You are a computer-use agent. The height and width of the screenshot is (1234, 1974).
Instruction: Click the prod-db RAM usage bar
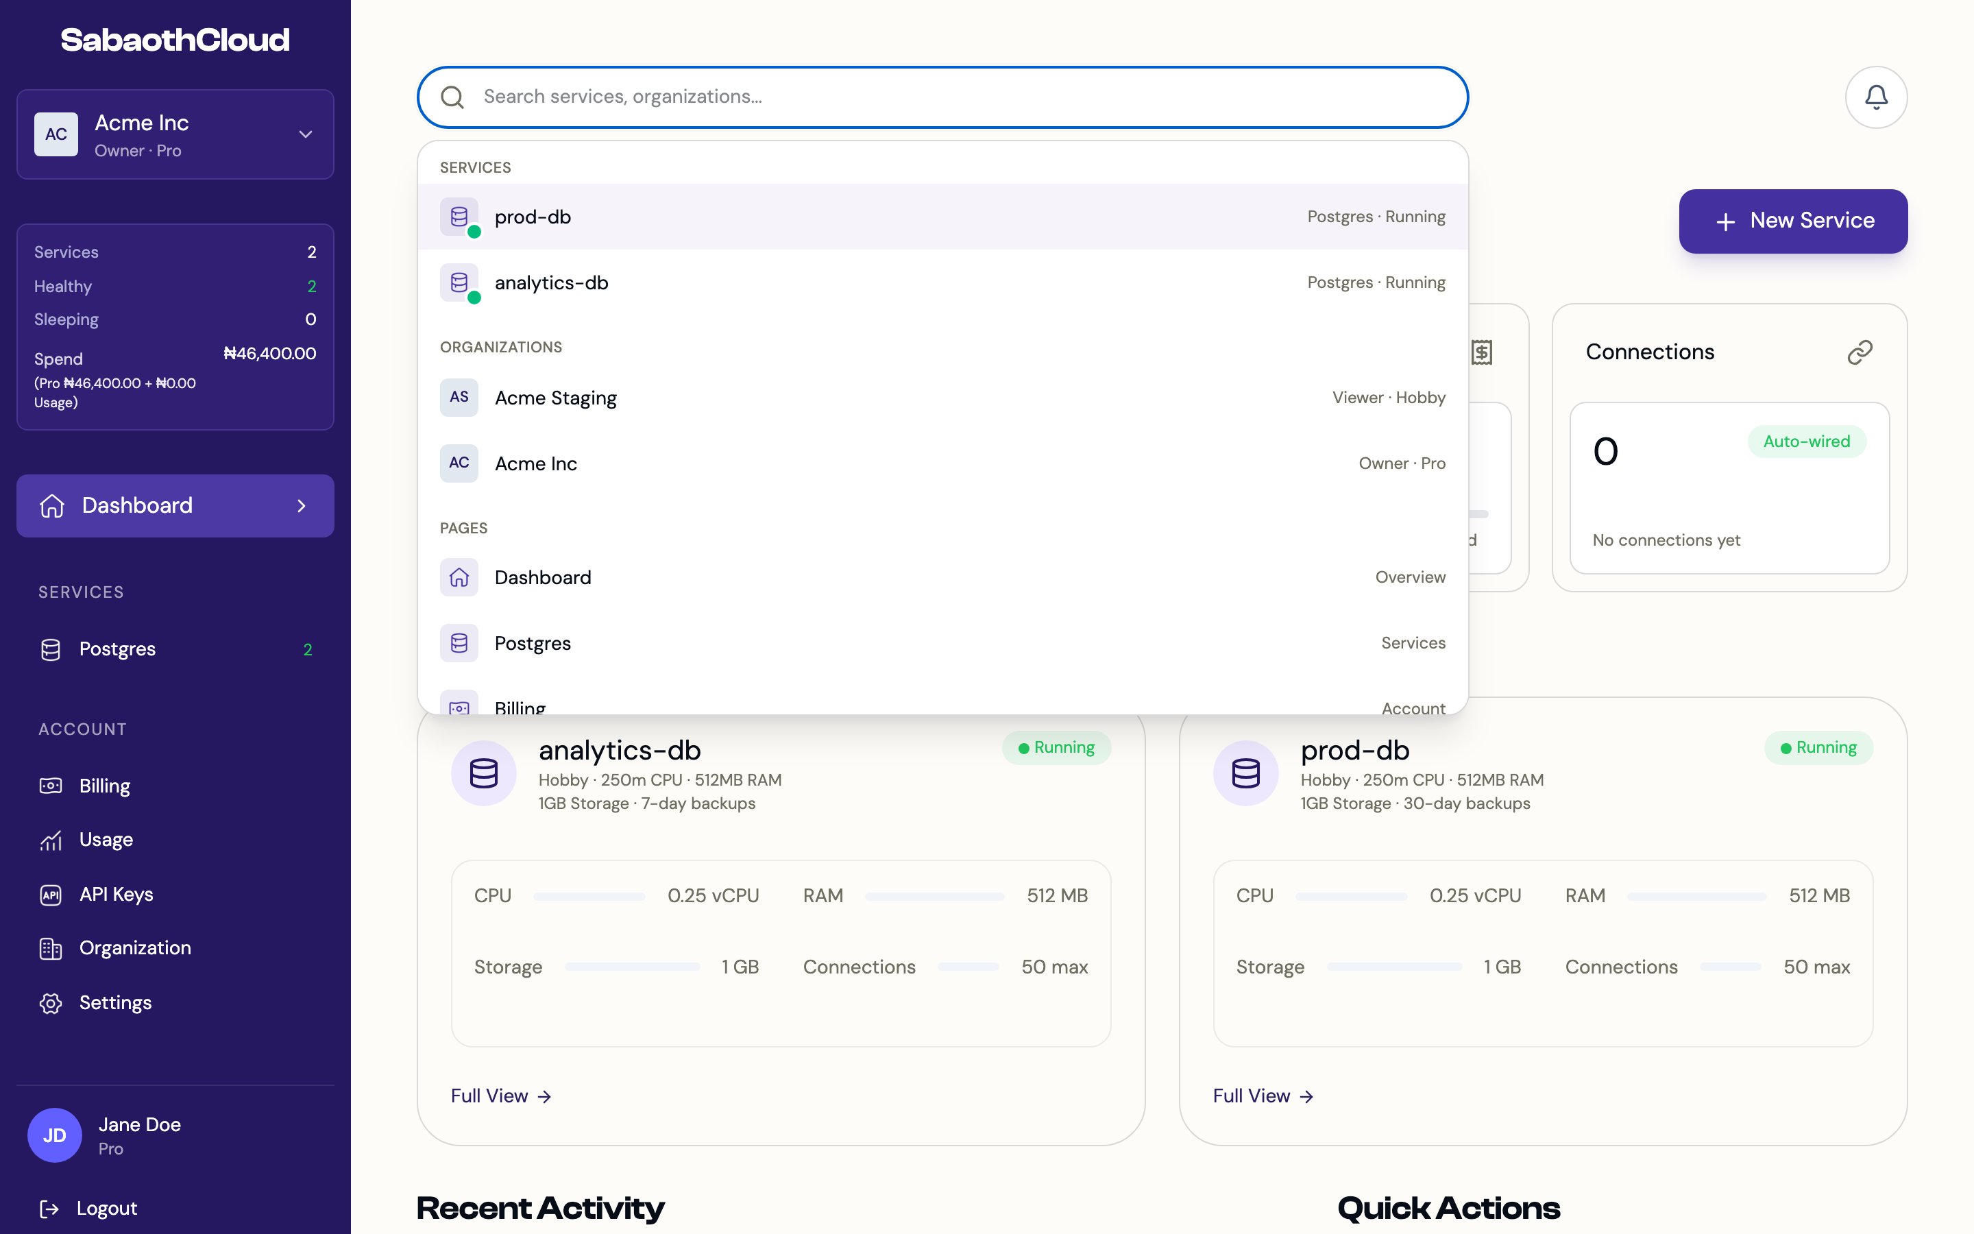pos(1696,896)
